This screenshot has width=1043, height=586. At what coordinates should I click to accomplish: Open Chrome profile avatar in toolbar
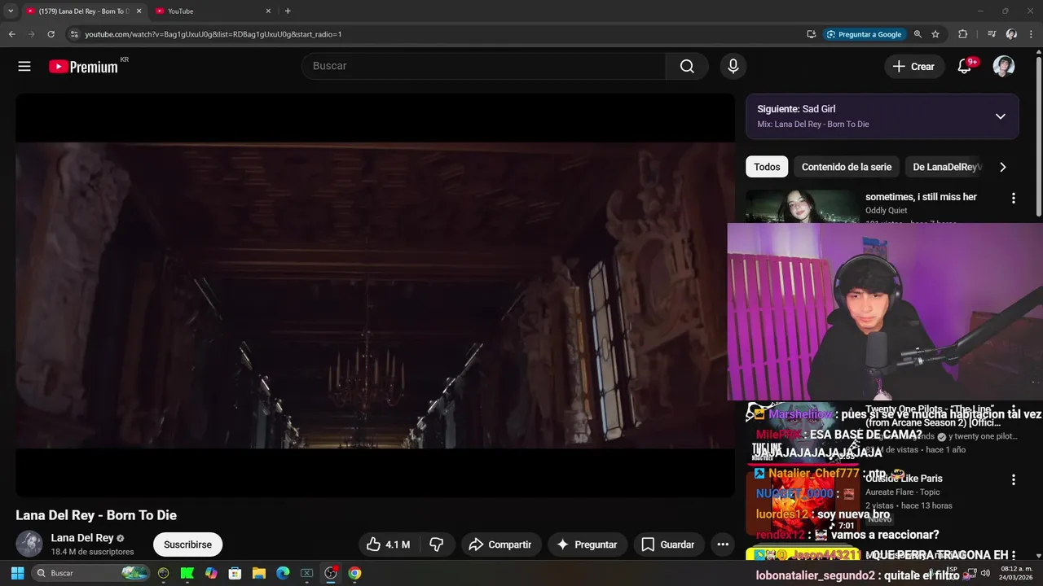click(x=1011, y=34)
